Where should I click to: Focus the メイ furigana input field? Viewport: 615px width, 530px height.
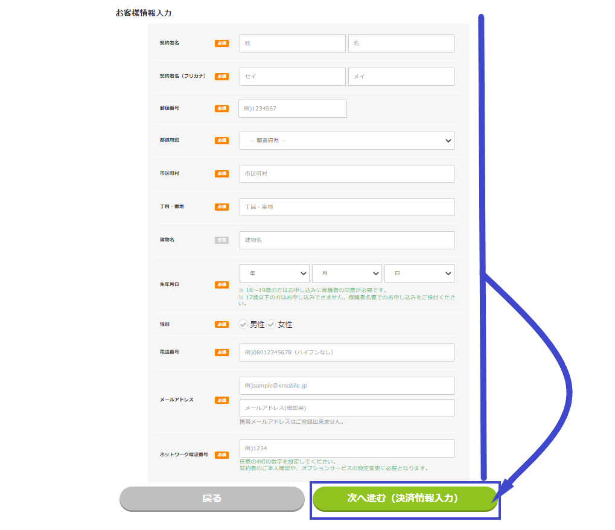(x=401, y=77)
